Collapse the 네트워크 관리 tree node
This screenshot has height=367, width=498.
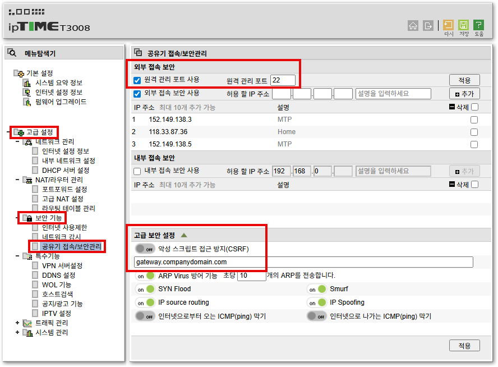[x=17, y=141]
